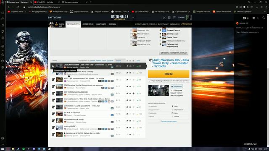The width and height of the screenshot is (269, 151).
Task: Click the BATTLELOG logo
Action: 55,18
